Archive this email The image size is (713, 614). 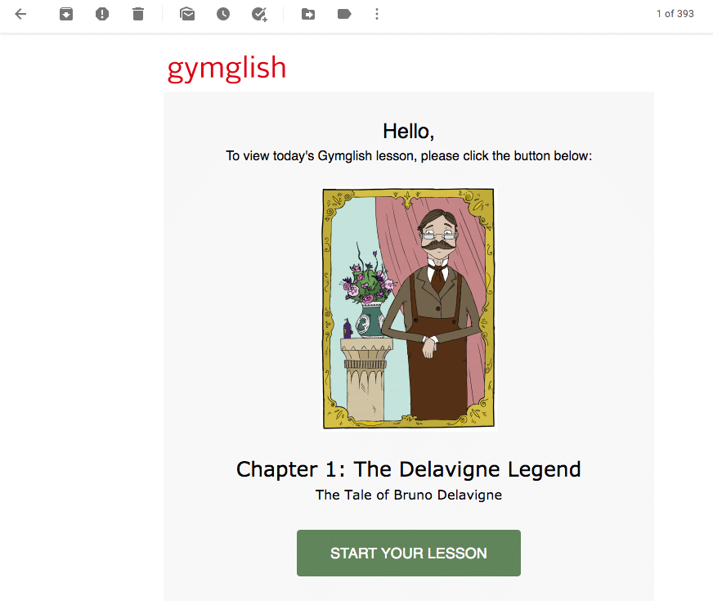click(66, 14)
